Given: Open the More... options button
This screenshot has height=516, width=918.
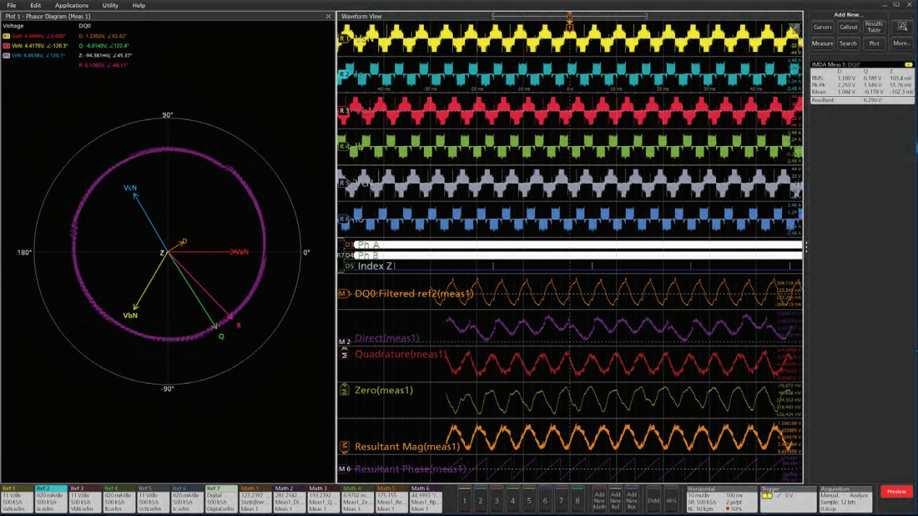Looking at the screenshot, I should [x=901, y=43].
